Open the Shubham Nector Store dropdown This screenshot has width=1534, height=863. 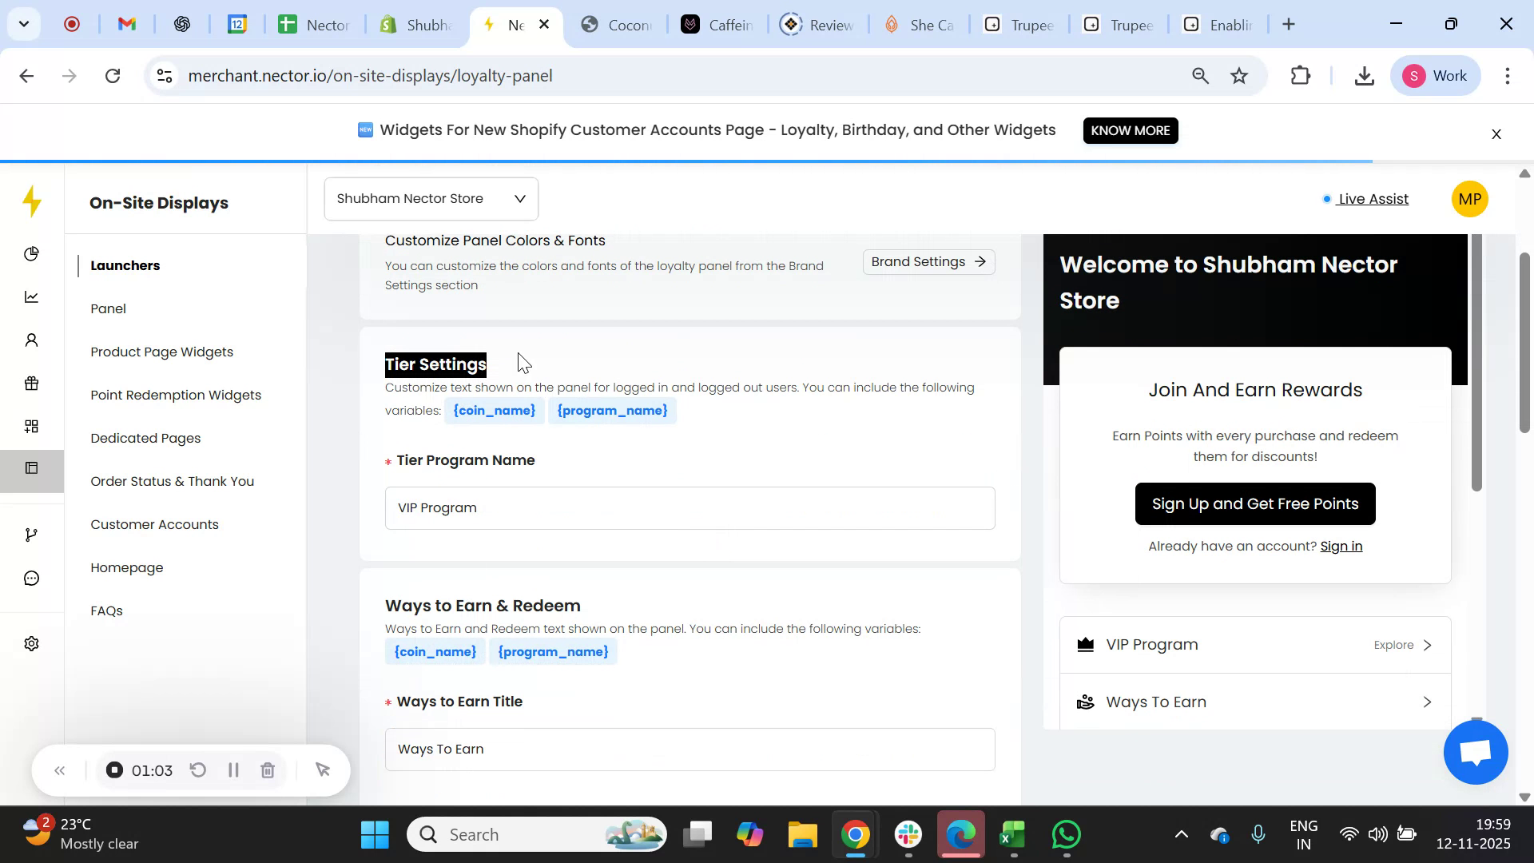coord(430,198)
